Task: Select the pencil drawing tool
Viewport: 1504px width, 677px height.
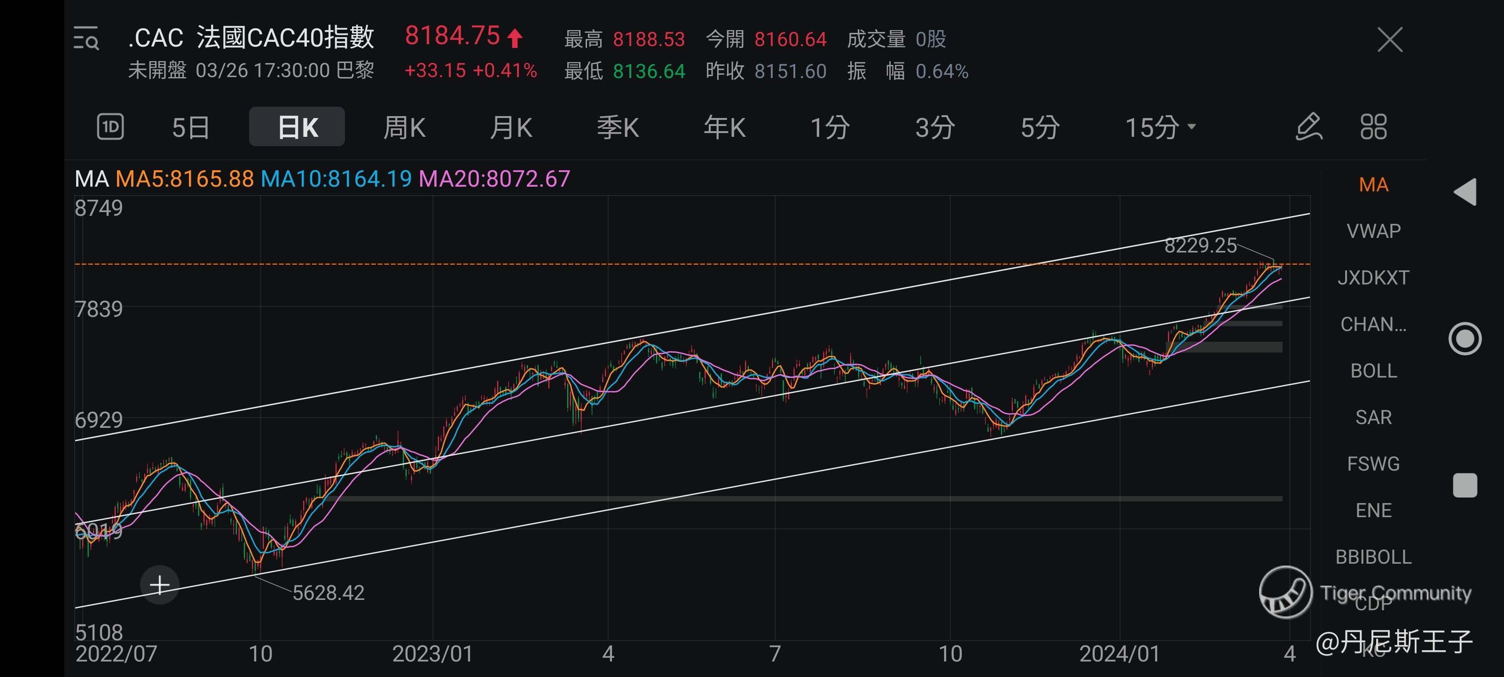Action: [x=1308, y=127]
